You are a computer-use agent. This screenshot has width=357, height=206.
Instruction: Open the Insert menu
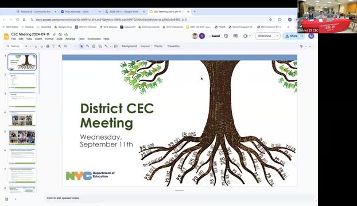coord(38,39)
